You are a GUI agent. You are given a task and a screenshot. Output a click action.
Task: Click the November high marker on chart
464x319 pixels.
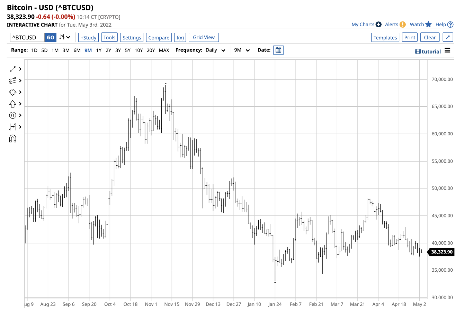coord(166,84)
